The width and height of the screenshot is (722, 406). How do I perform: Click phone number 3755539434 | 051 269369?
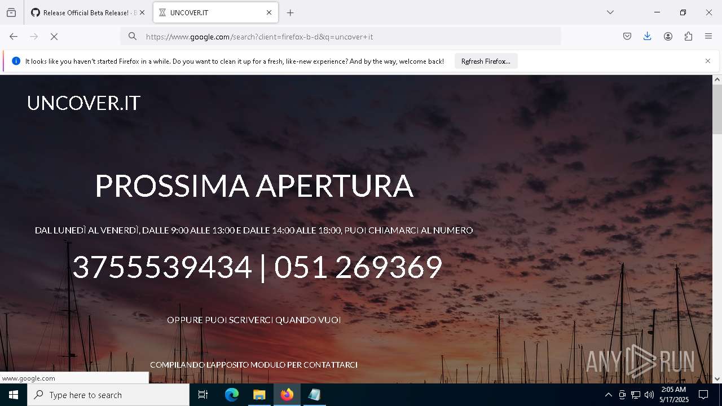257,267
